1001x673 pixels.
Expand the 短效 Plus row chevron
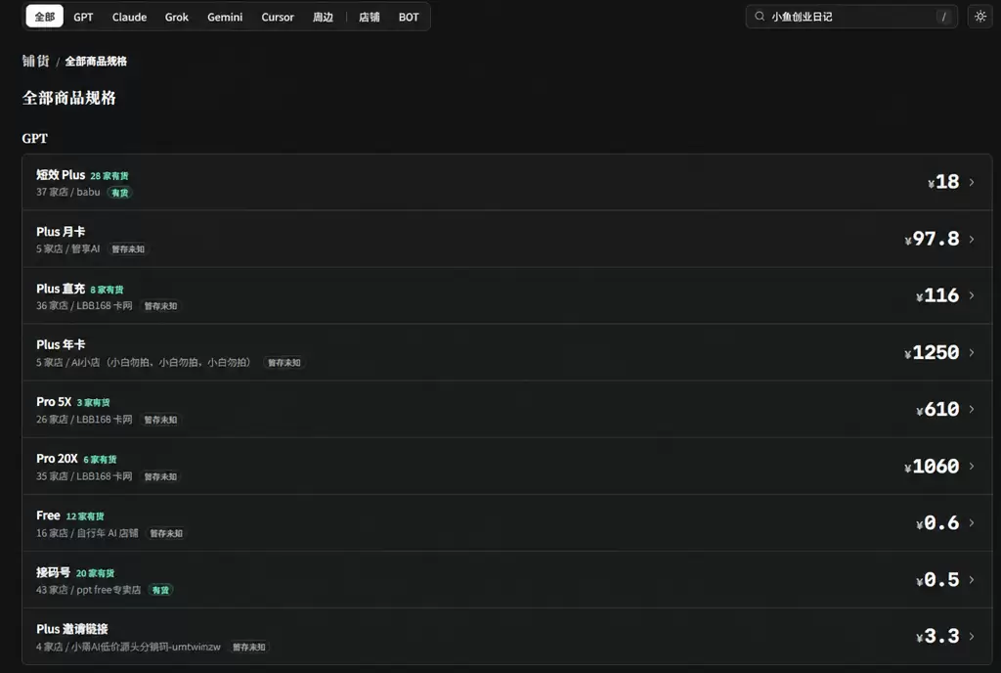point(972,182)
